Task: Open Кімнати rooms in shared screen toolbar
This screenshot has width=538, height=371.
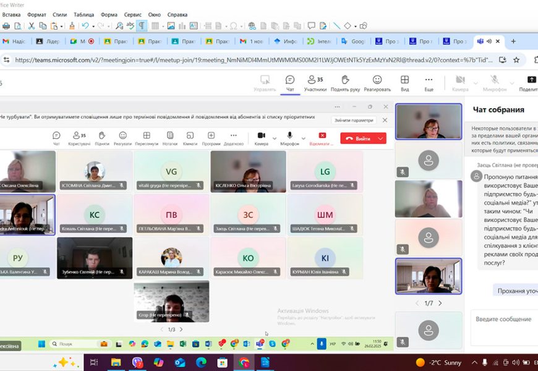Action: 190,138
